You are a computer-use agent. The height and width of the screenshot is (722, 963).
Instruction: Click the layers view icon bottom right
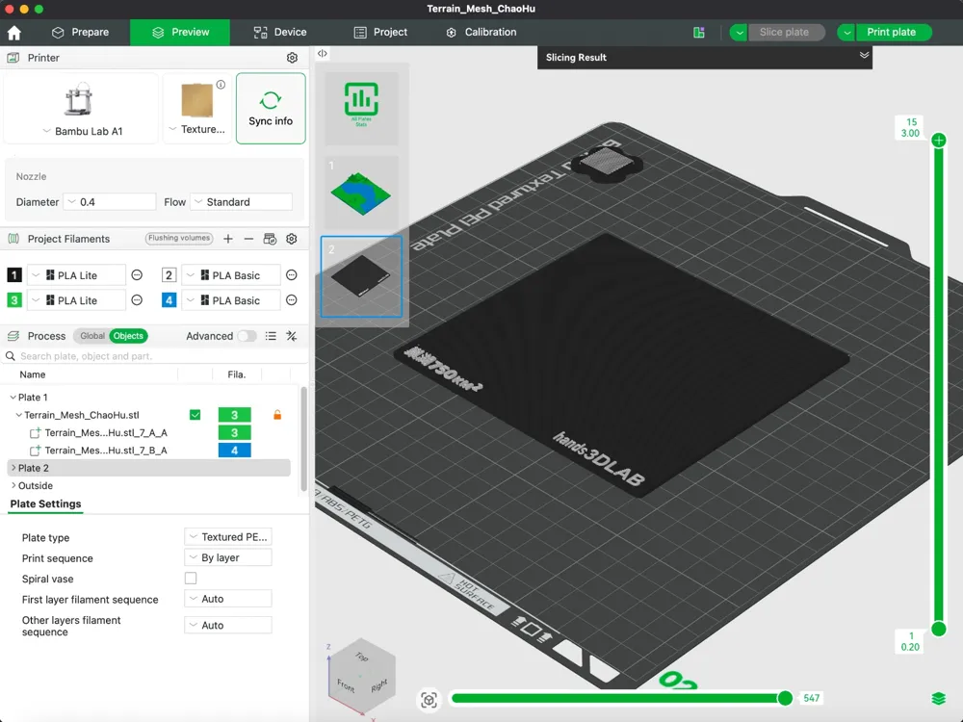coord(938,699)
